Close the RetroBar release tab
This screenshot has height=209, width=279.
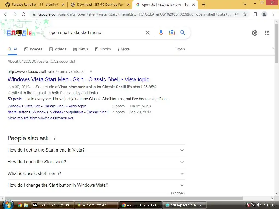63,5
